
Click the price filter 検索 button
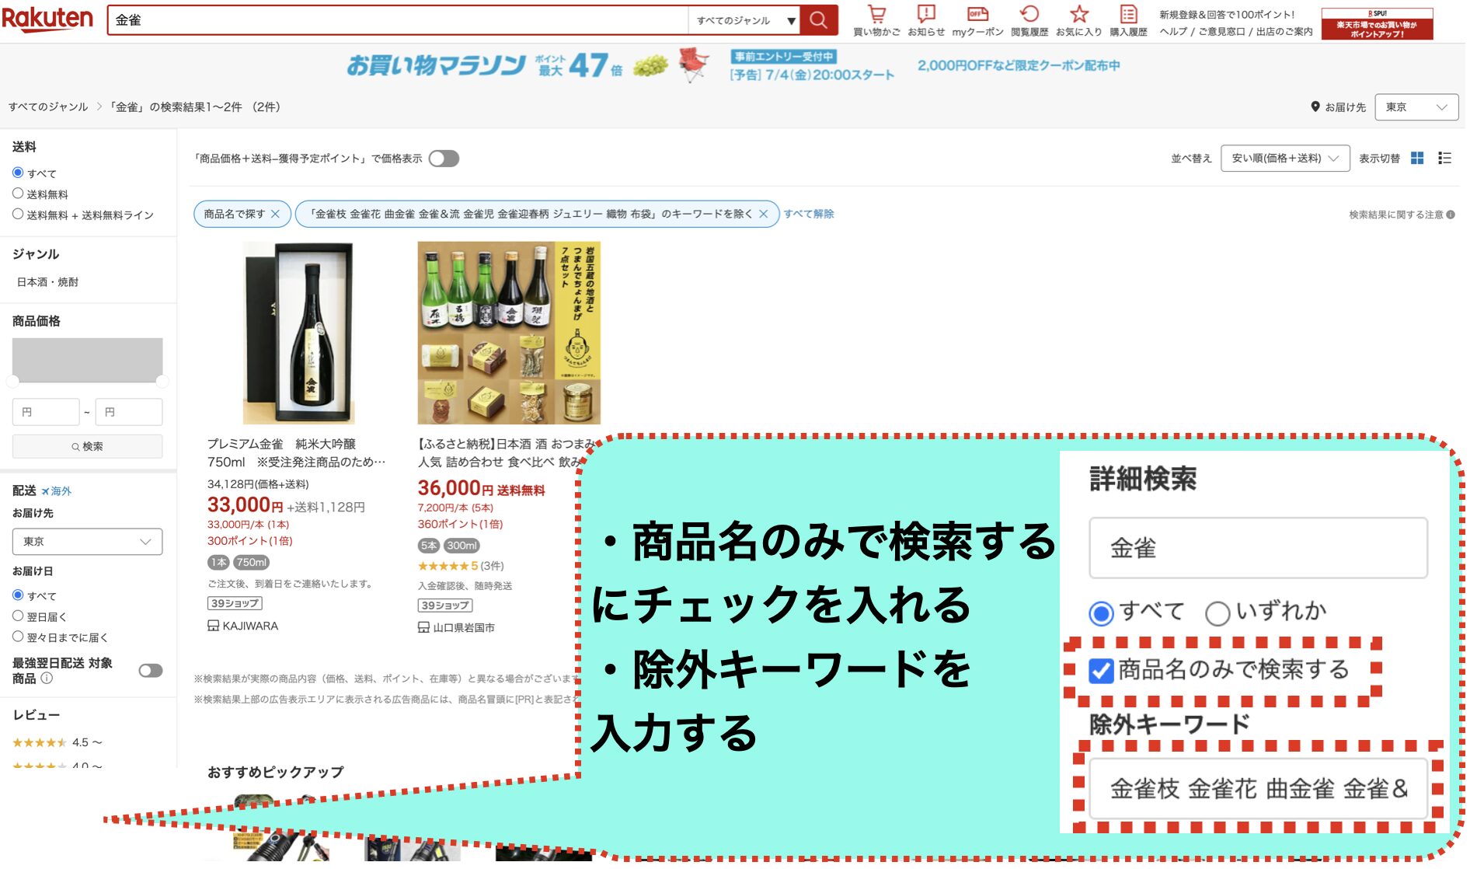pyautogui.click(x=87, y=446)
